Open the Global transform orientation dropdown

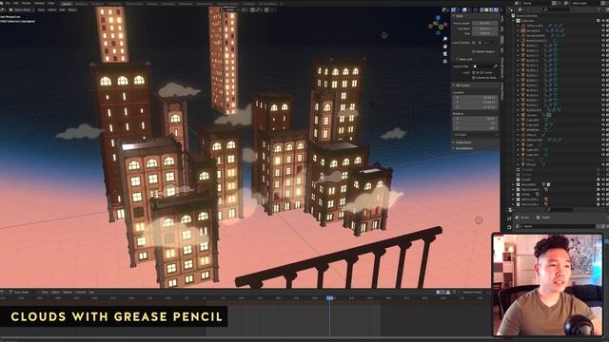(229, 9)
